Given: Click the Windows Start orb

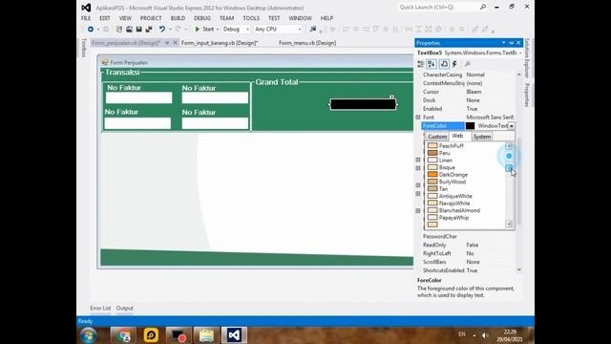Looking at the screenshot, I should 89,335.
